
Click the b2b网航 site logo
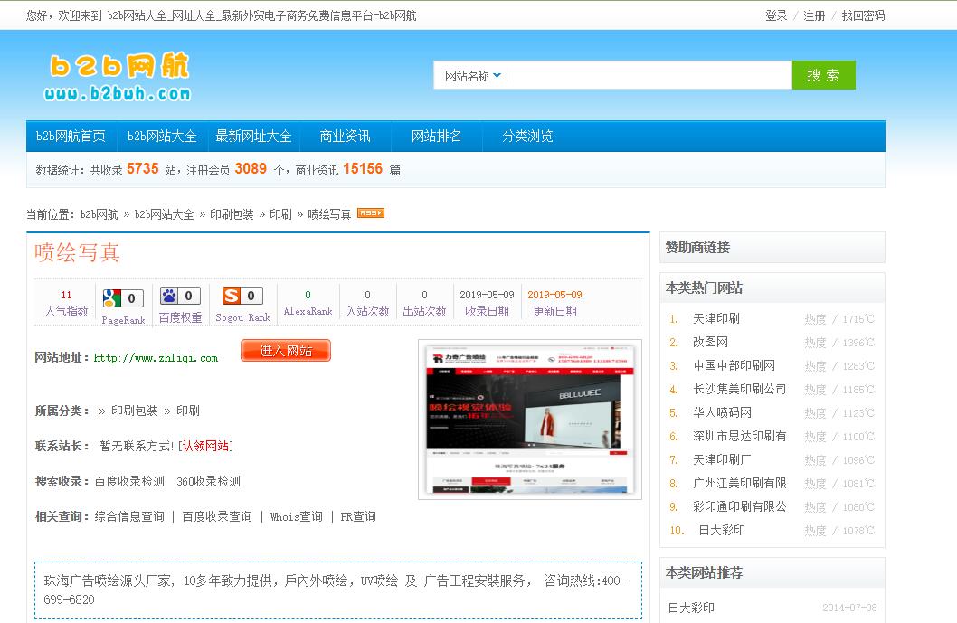tap(118, 78)
